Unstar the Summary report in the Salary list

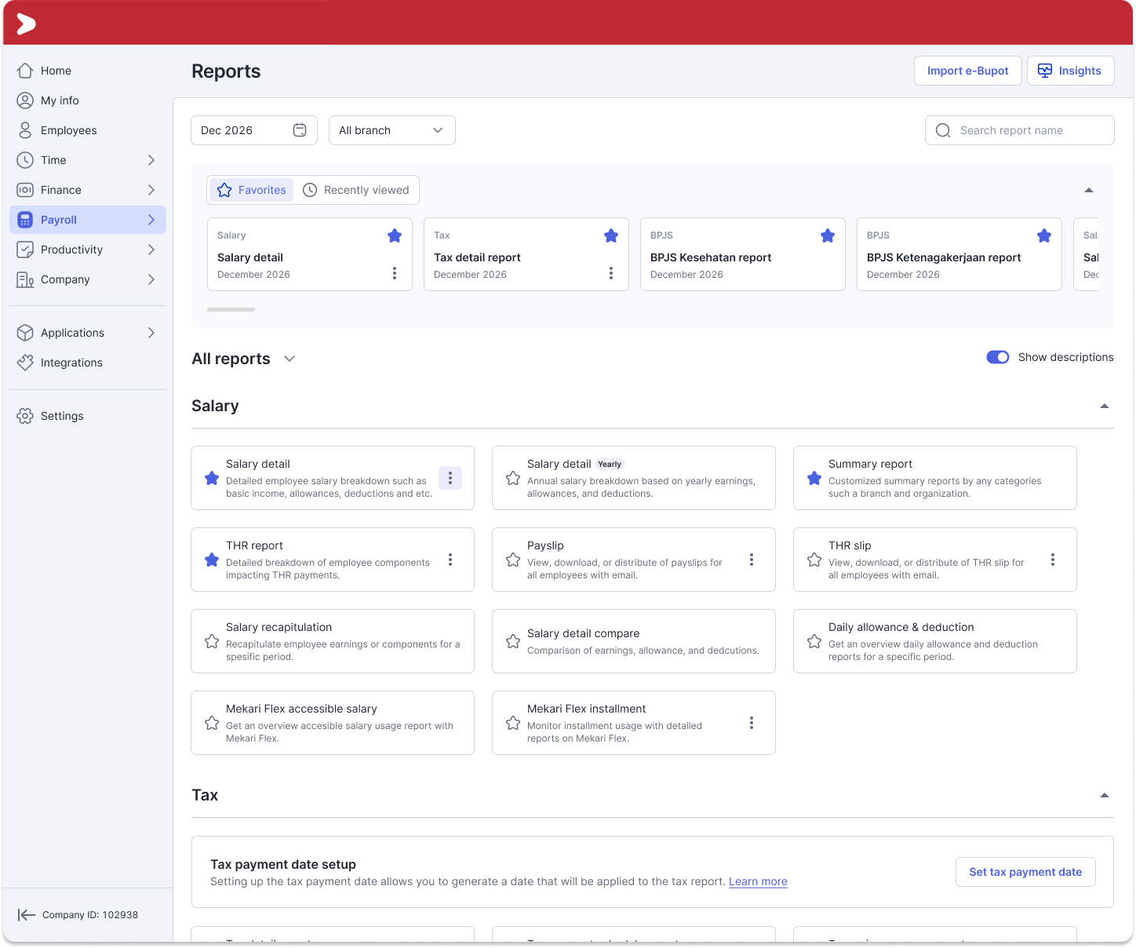(814, 478)
